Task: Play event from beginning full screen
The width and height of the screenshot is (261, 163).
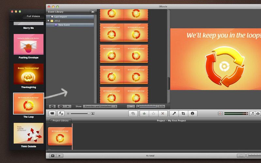Action: (x=61, y=106)
